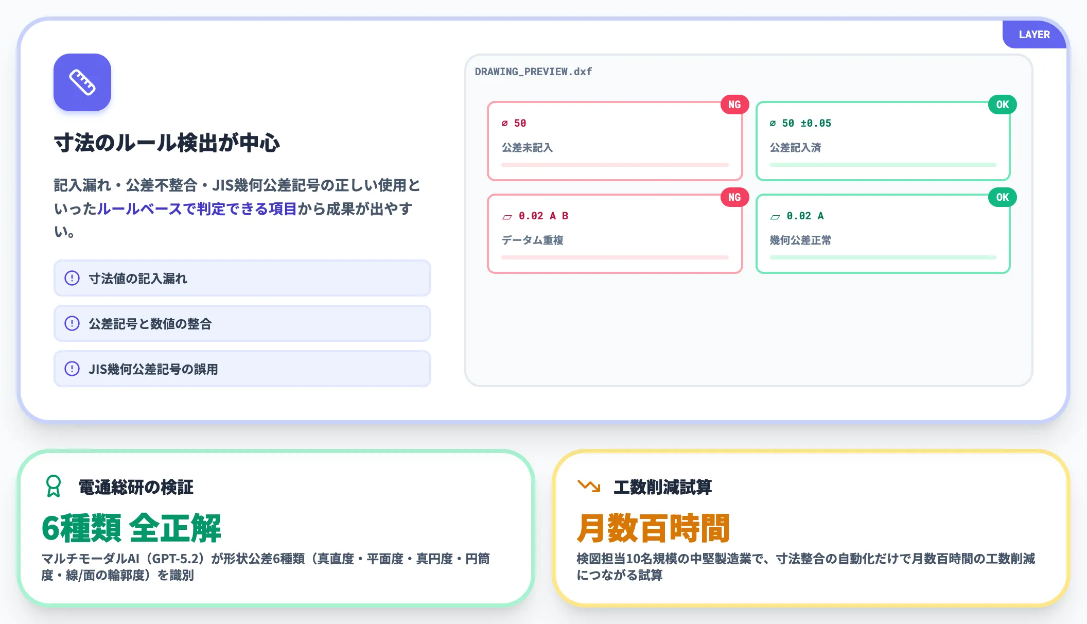The width and height of the screenshot is (1087, 624).
Task: Click the NG badge on the 0.02 A B card
Action: pos(734,197)
